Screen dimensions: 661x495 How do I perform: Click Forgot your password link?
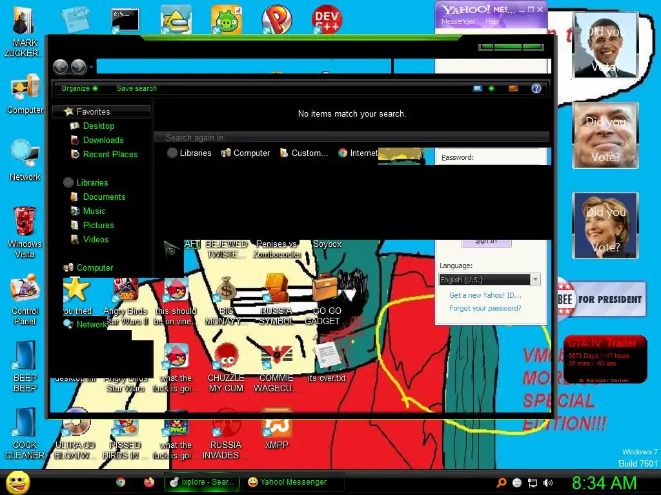click(485, 308)
